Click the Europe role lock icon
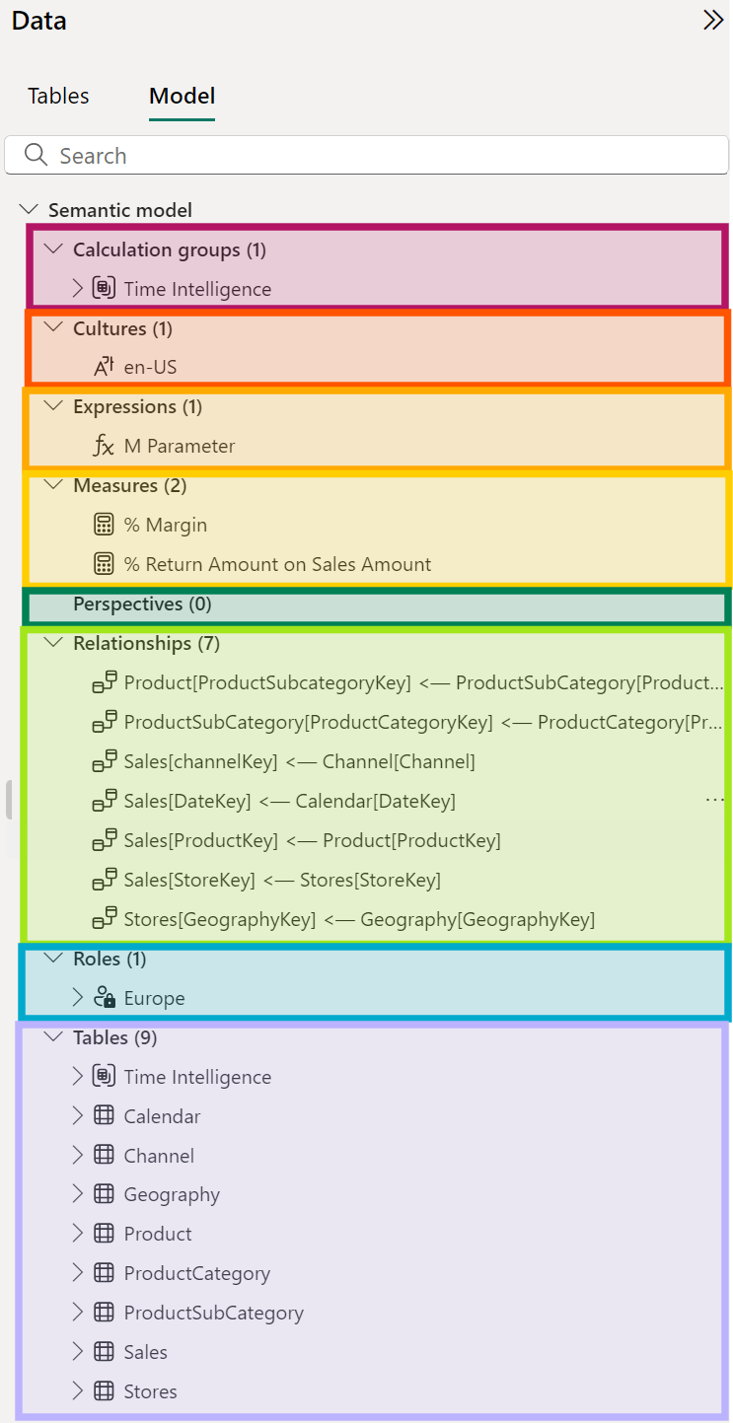The width and height of the screenshot is (733, 1423). click(x=104, y=998)
